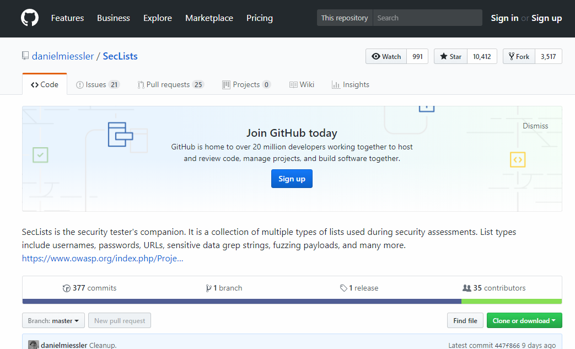
Task: View the Pricing page
Action: 260,18
